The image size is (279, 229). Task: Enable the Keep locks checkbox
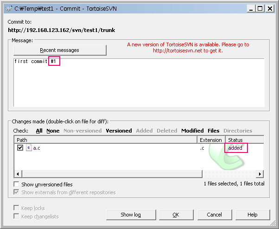16,208
